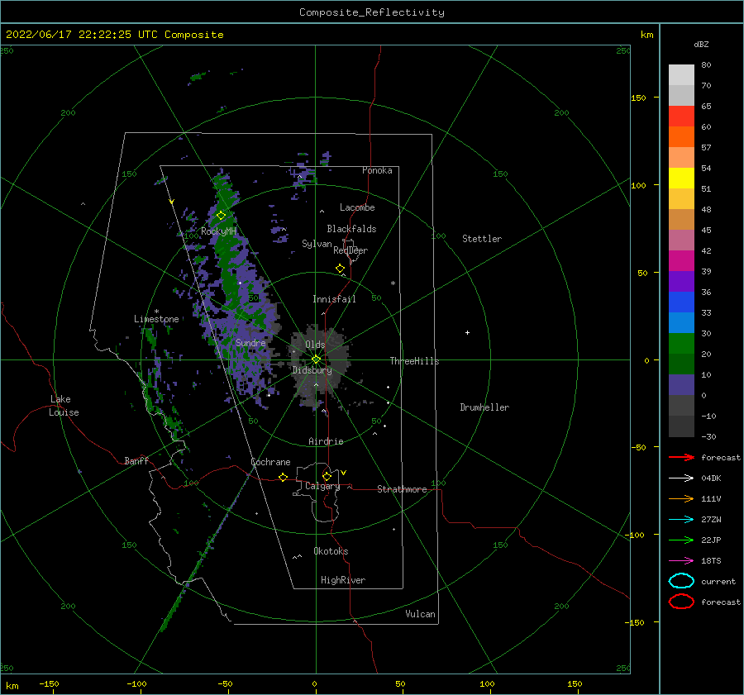Click the Composite_Reflectivity title
The image size is (744, 695).
[x=372, y=12]
